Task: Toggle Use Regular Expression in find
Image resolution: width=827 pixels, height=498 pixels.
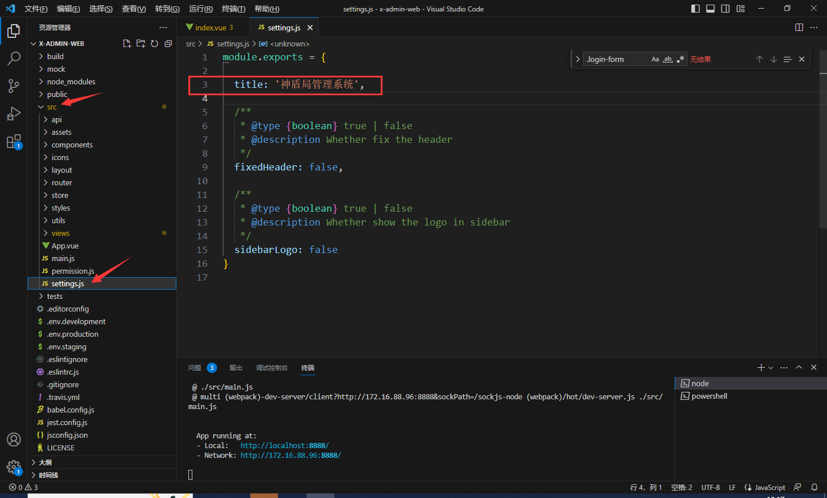Action: (681, 59)
